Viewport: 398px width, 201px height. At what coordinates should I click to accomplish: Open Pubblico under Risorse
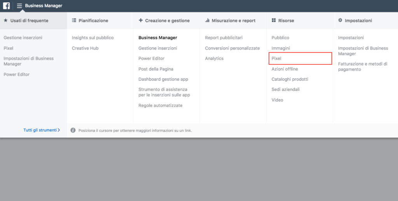click(x=280, y=38)
